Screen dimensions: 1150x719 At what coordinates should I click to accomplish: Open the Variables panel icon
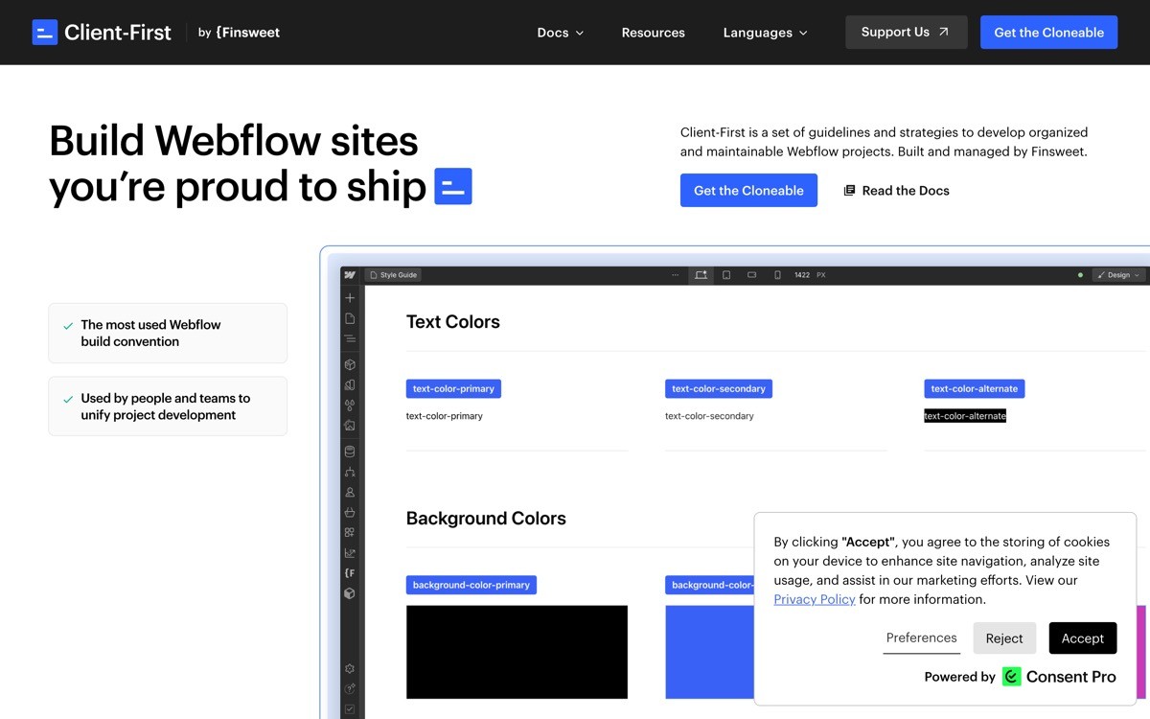pos(350,384)
